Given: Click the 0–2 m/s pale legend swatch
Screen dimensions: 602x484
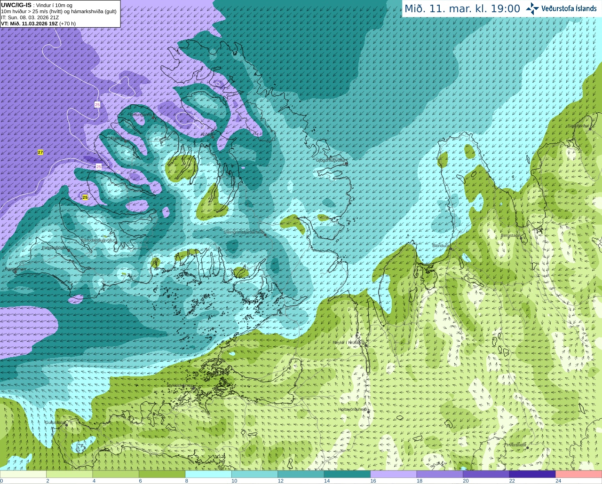Looking at the screenshot, I should click(24, 474).
